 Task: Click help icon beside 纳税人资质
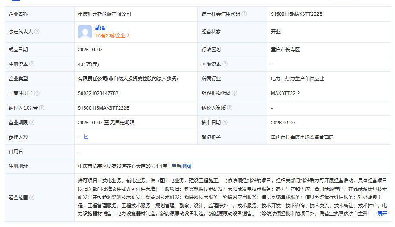[229, 108]
